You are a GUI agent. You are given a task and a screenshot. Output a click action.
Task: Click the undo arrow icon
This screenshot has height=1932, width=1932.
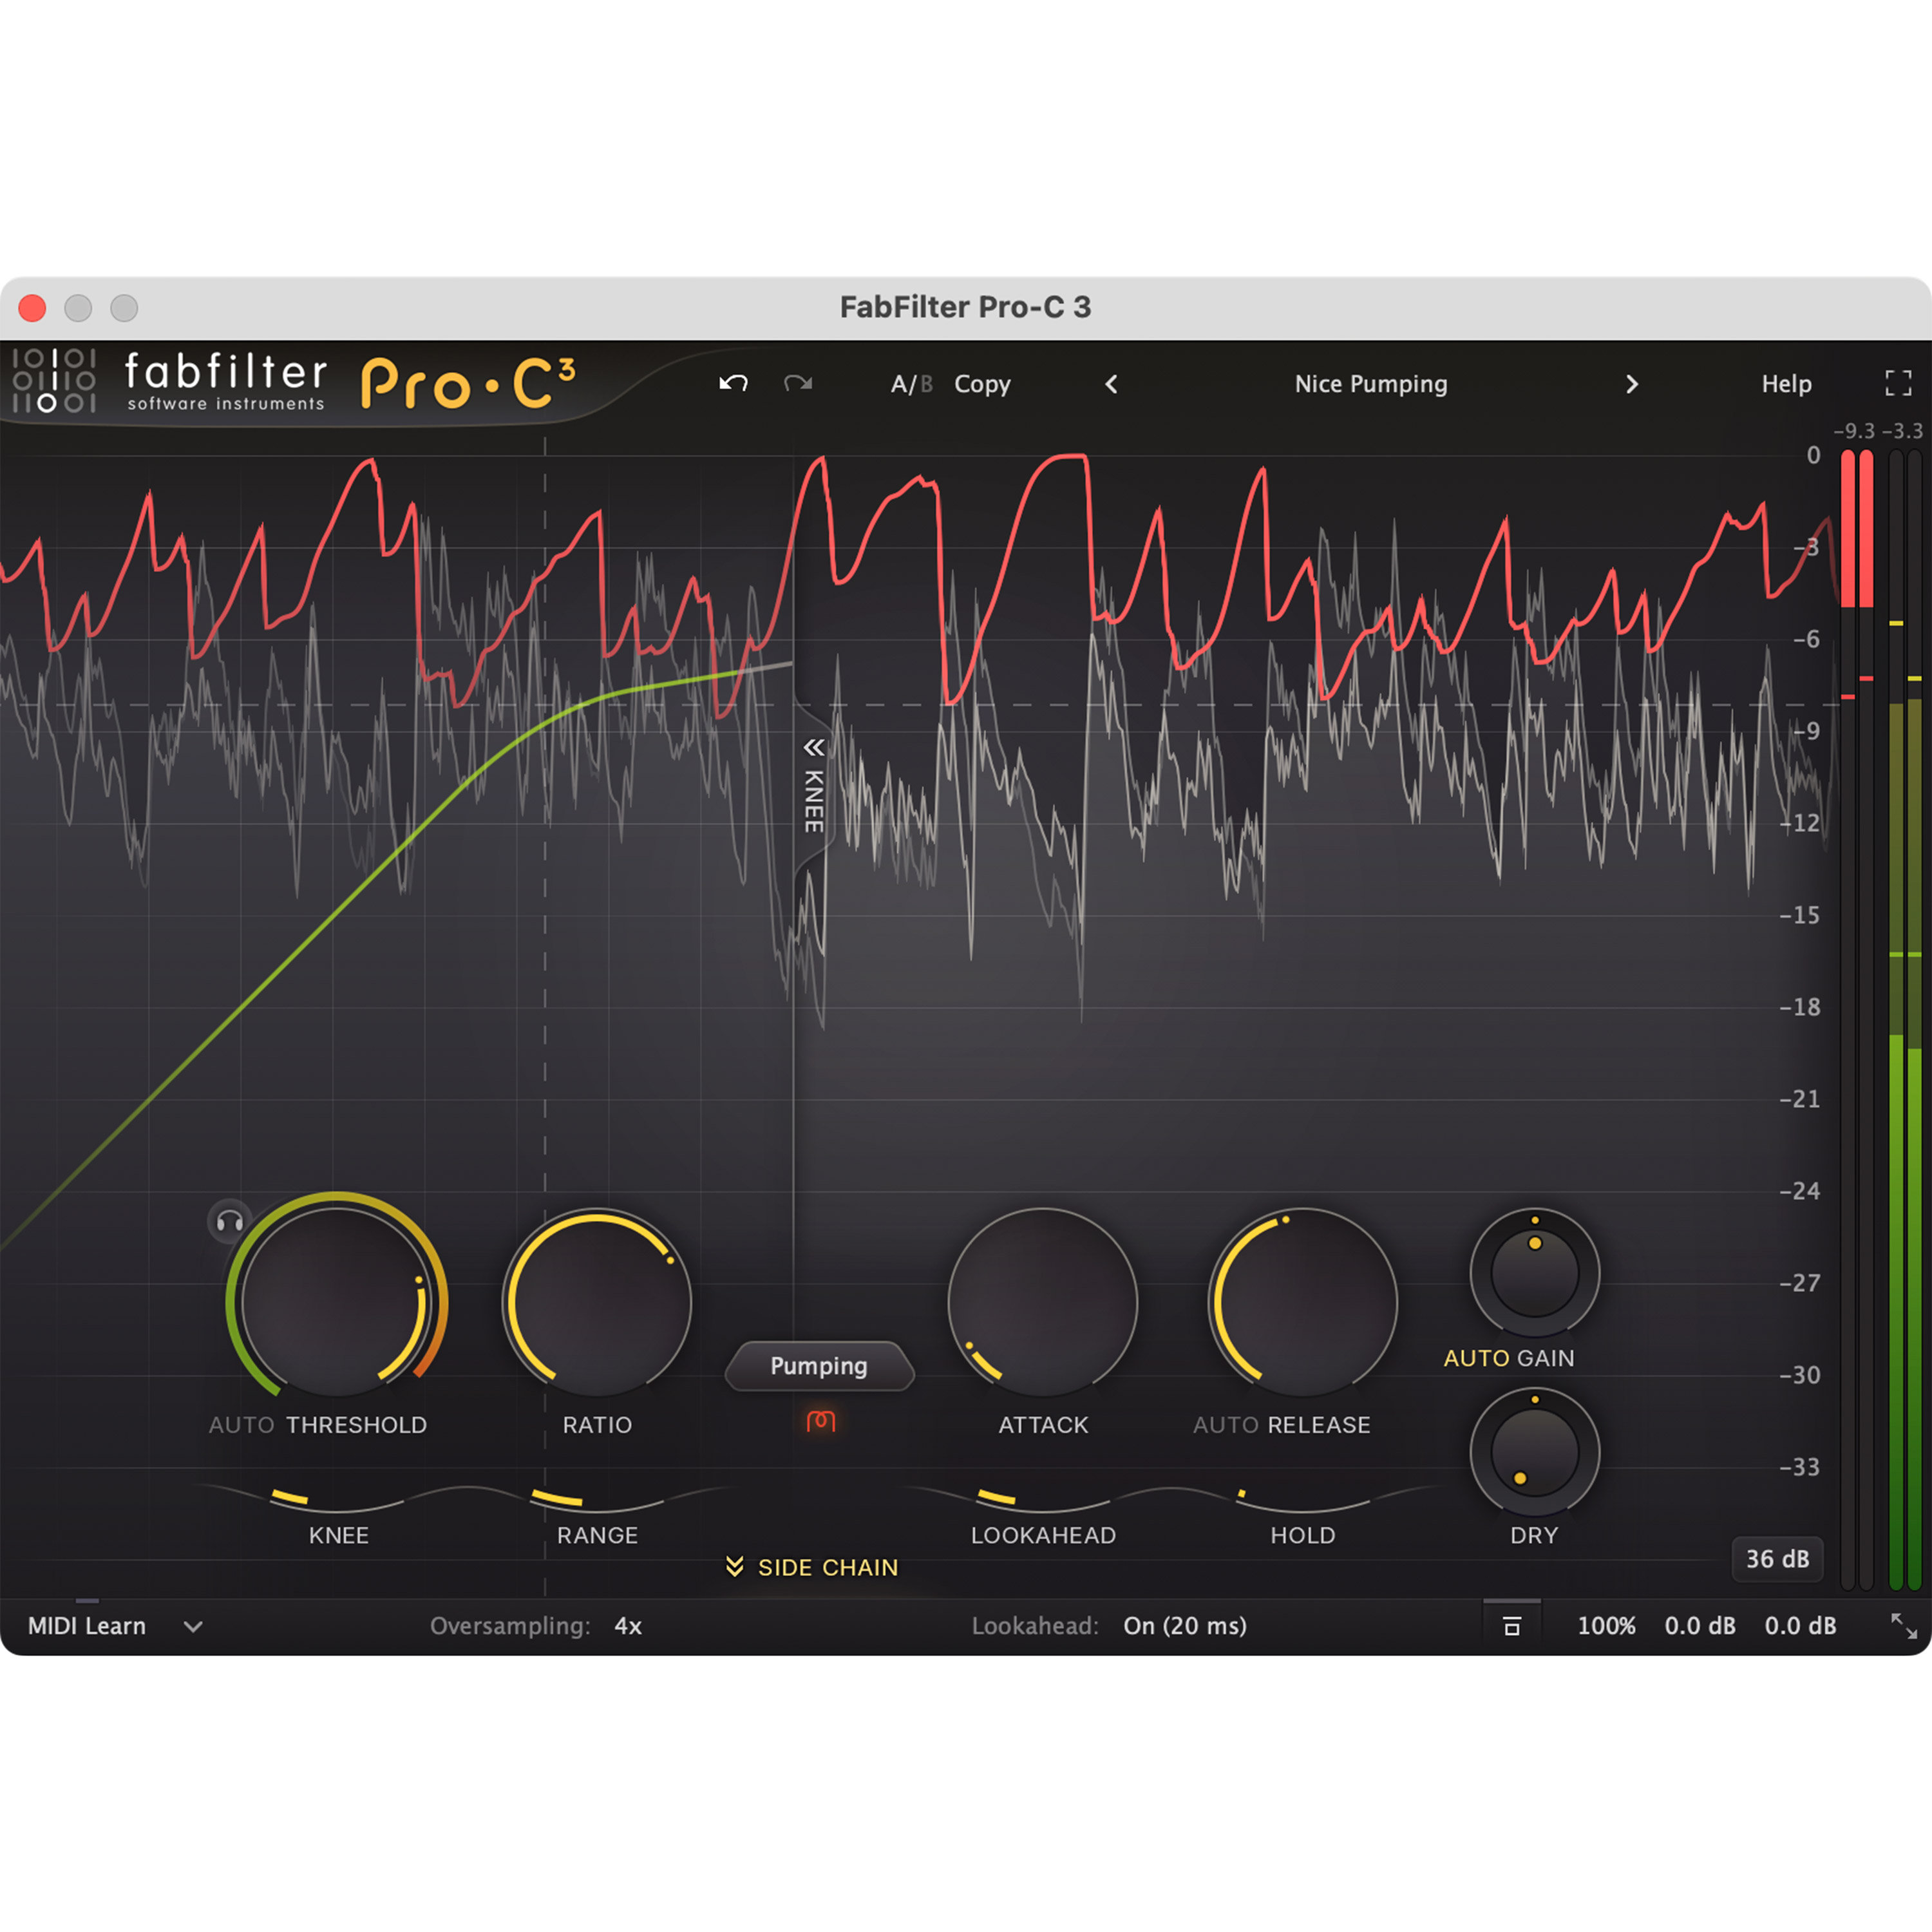[733, 383]
